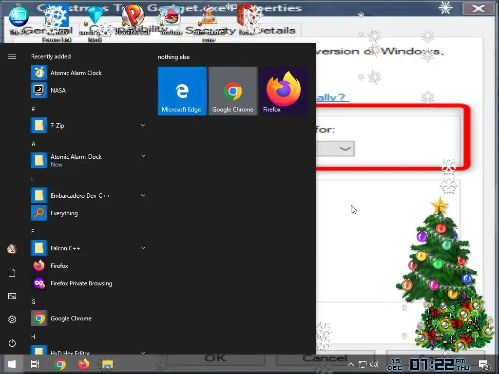The width and height of the screenshot is (499, 374).
Task: Click the '#' letter header in app list
Action: coord(33,109)
